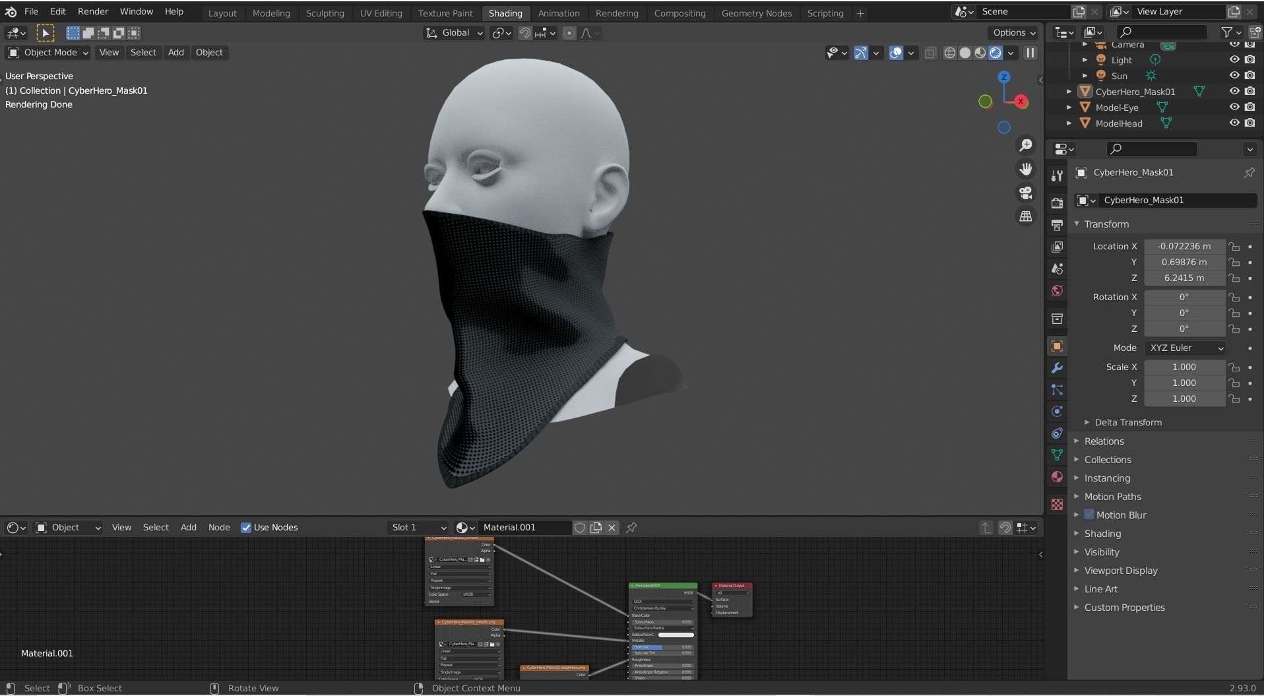
Task: Open the View Layer properties tab
Action: [1057, 247]
